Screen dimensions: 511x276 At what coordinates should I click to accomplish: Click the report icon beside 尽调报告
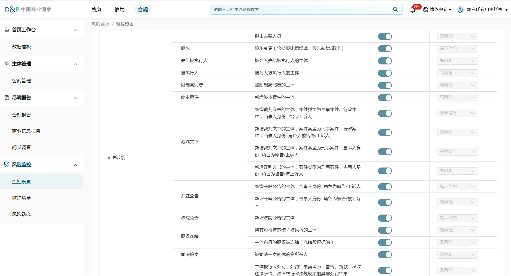coord(7,98)
